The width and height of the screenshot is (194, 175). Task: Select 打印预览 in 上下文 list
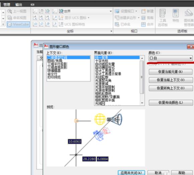pos(69,77)
